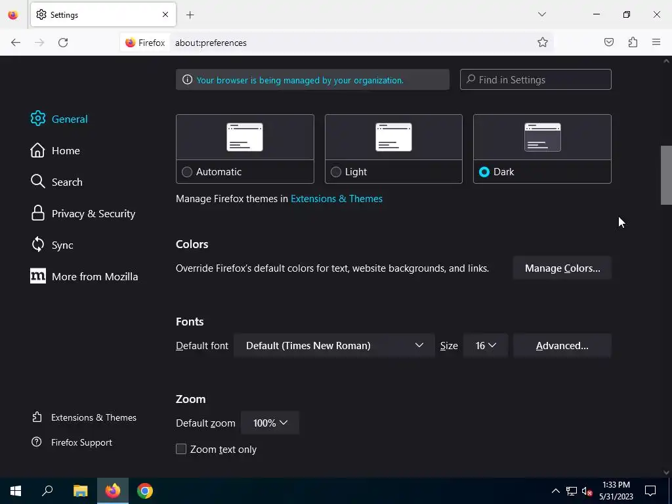
Task: Select the Light theme radio button
Action: pos(336,172)
